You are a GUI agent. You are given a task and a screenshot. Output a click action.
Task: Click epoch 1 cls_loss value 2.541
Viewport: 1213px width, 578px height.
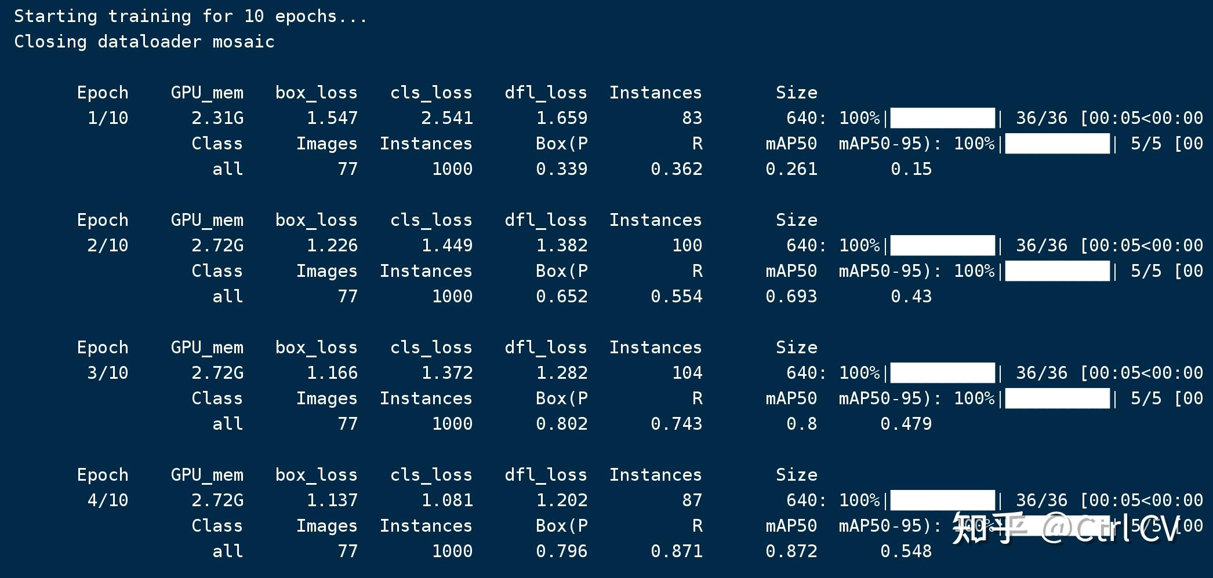[x=447, y=118]
